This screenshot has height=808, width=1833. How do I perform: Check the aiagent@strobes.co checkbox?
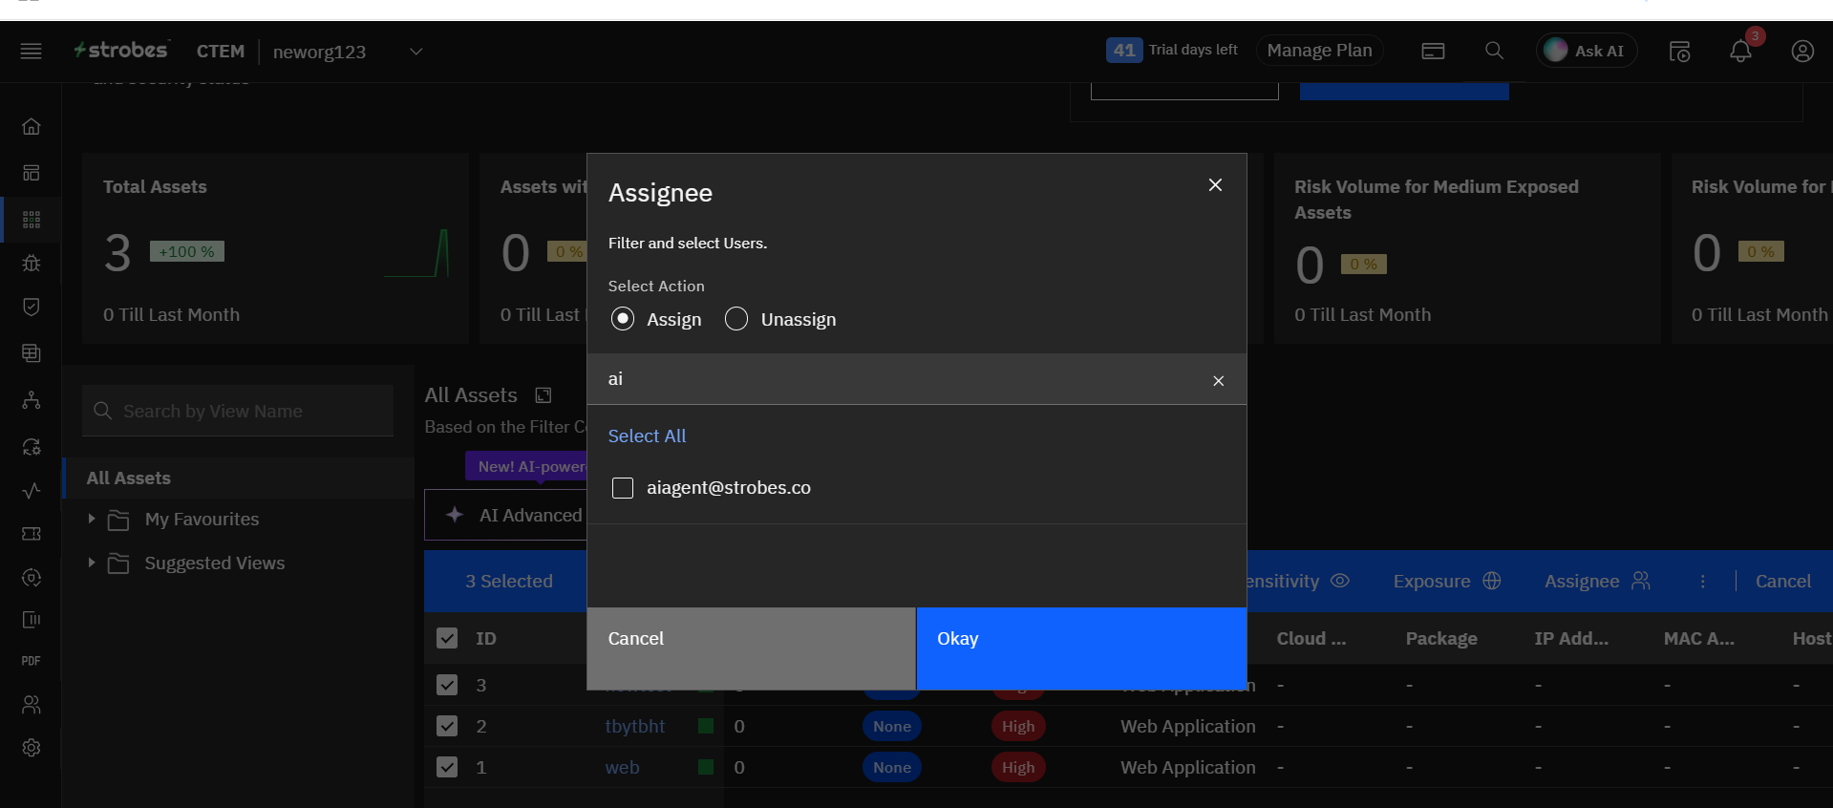coord(623,488)
